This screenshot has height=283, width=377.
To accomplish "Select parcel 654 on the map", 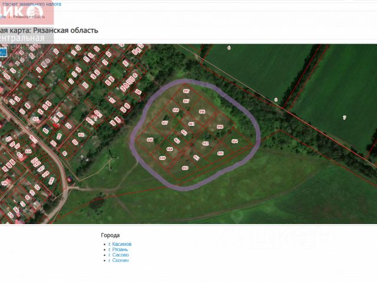I will [x=235, y=141].
